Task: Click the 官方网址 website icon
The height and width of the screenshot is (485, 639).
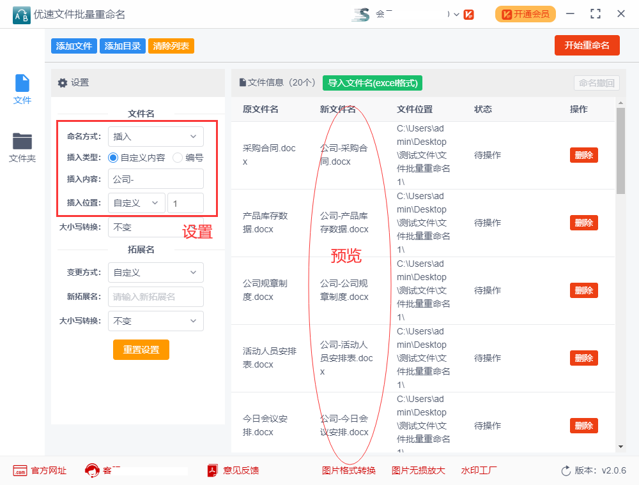Action: [20, 471]
